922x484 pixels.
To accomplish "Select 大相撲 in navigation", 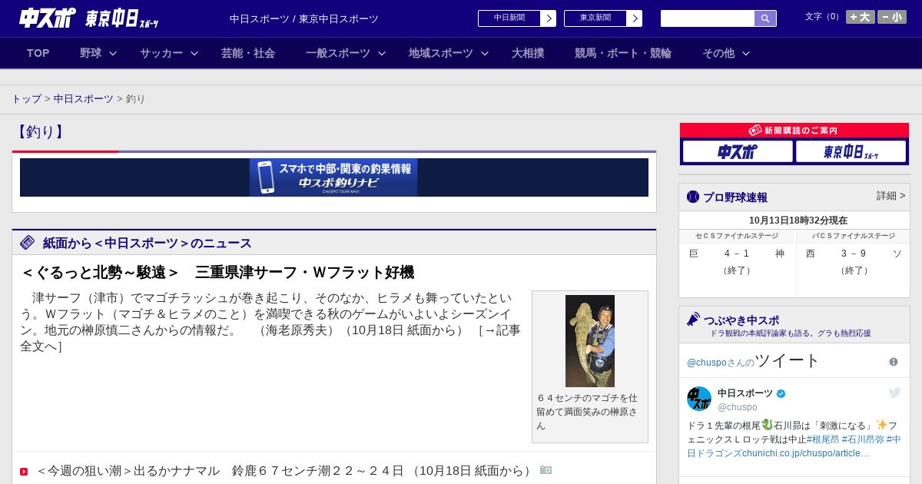I will click(x=528, y=53).
